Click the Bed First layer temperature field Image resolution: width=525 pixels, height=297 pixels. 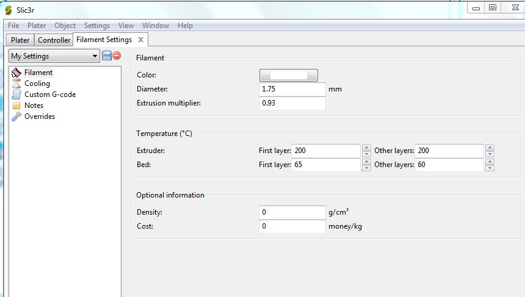tap(326, 165)
